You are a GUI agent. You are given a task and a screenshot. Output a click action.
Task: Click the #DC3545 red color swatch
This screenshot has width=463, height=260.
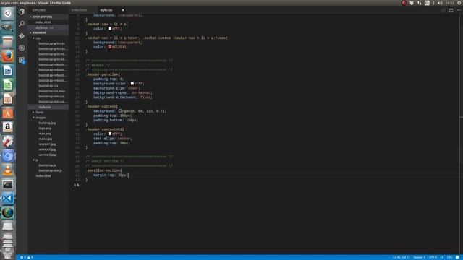click(110, 47)
